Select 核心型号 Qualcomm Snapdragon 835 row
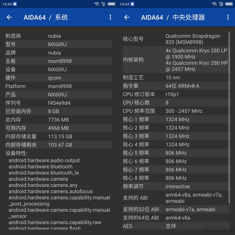Image resolution: width=235 pixels, height=235 pixels. click(176, 39)
